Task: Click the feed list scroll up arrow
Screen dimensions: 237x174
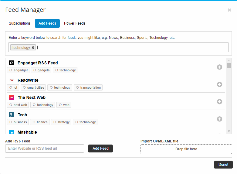Action: (229, 60)
